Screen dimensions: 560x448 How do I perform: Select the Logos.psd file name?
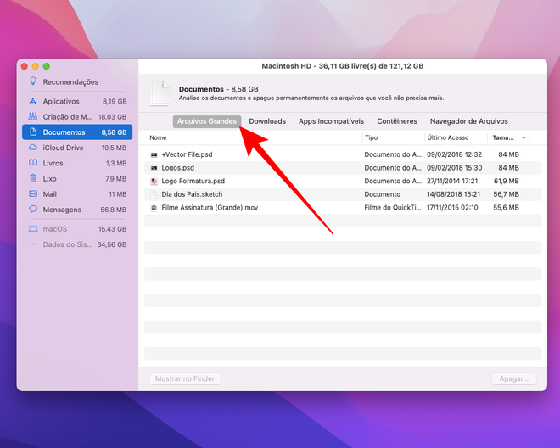click(178, 168)
